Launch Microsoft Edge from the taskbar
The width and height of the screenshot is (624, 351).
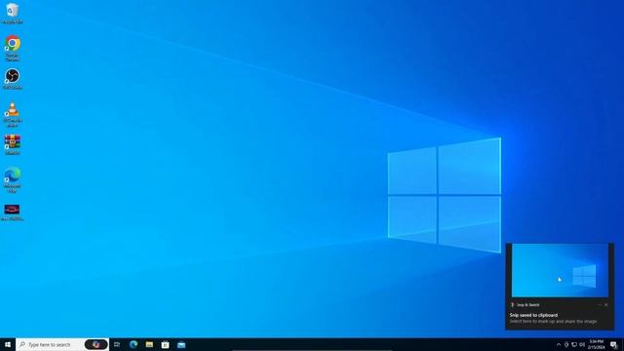coord(134,344)
